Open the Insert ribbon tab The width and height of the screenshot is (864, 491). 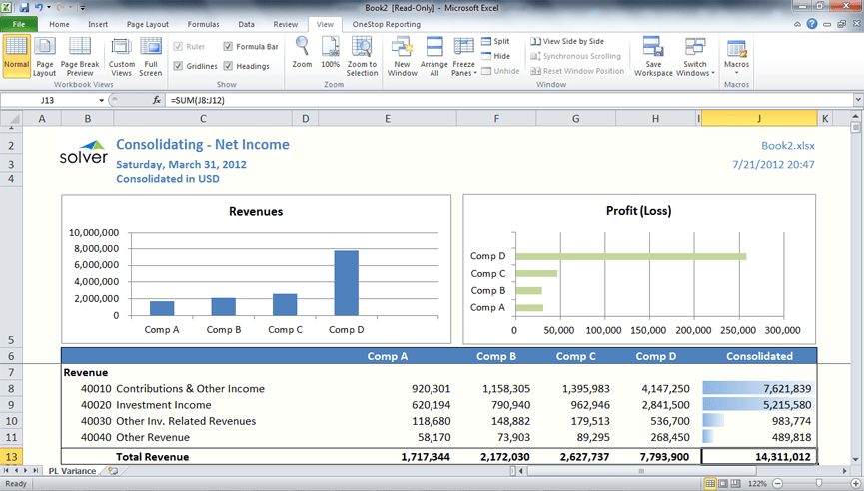tap(98, 24)
